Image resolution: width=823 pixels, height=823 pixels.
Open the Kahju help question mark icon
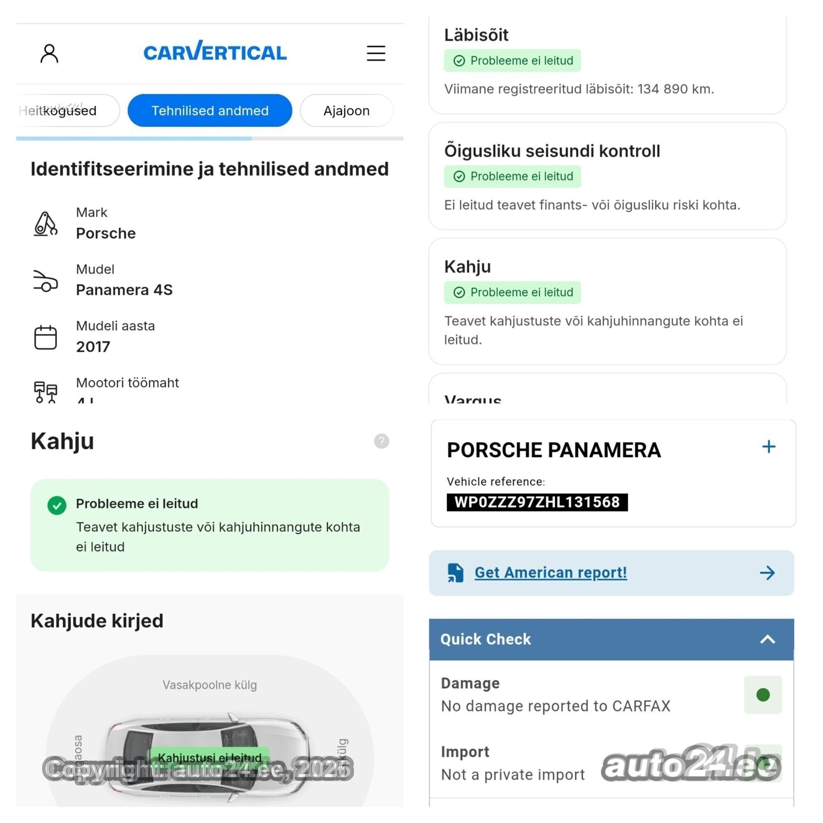coord(381,441)
